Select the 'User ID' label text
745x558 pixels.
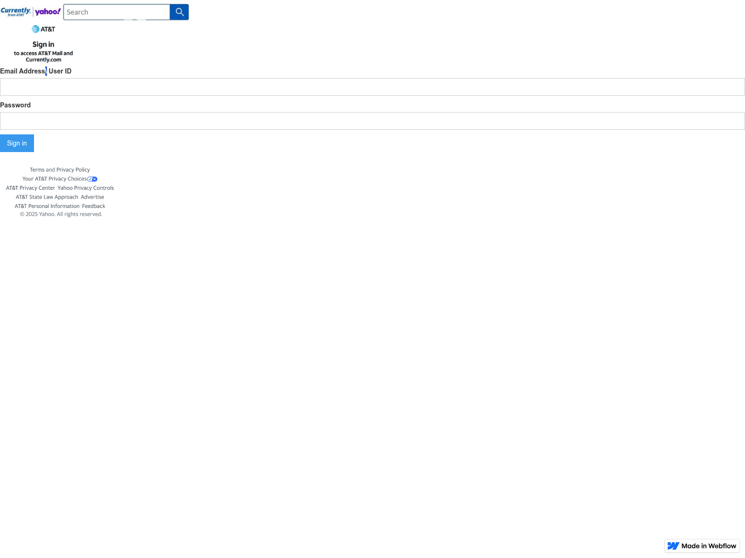[60, 71]
